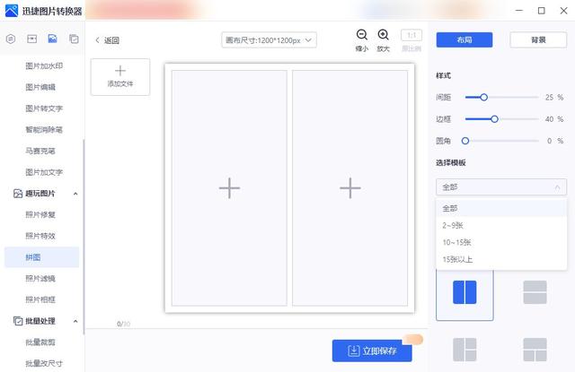Click the 返回 back button
This screenshot has width=575, height=372.
[108, 40]
